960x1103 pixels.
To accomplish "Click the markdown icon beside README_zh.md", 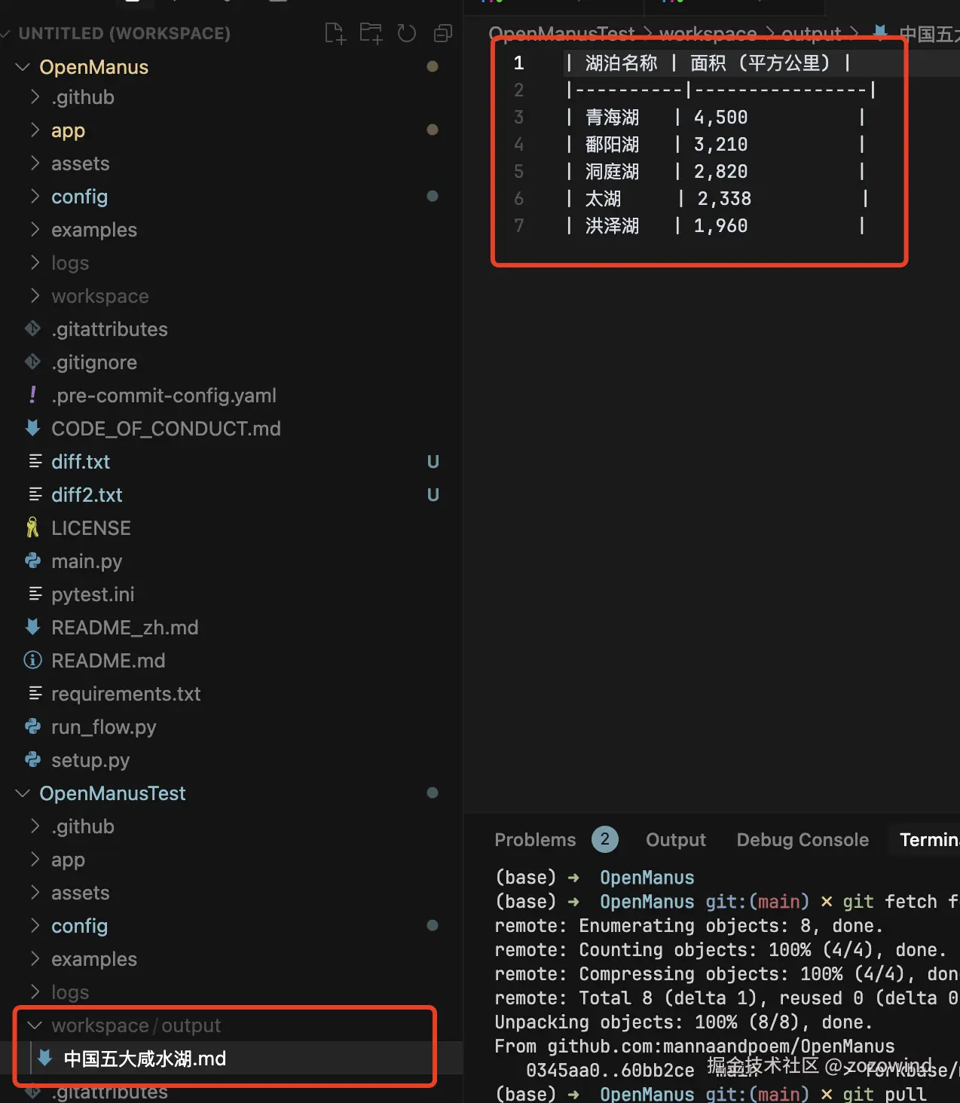I will [32, 627].
